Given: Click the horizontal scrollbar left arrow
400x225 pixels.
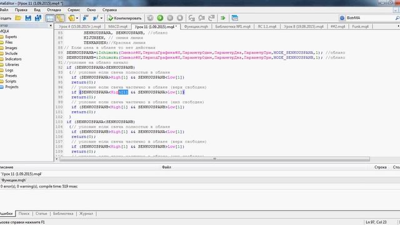Looking at the screenshot, I should click(x=57, y=159).
